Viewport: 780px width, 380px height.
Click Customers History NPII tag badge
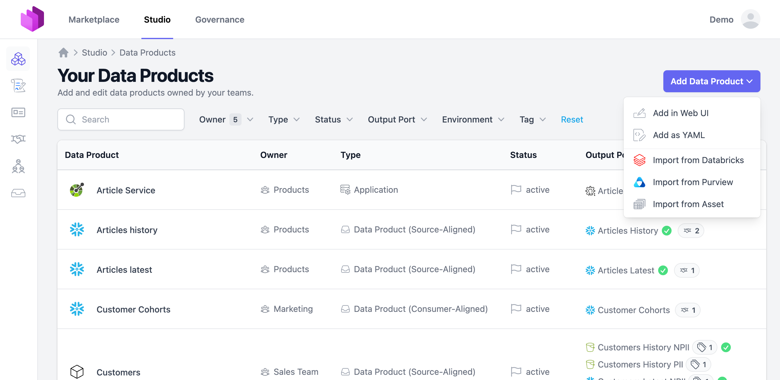pos(705,347)
